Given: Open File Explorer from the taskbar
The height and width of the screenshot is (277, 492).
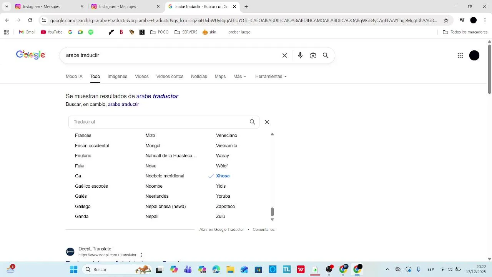Looking at the screenshot, I should (230, 269).
